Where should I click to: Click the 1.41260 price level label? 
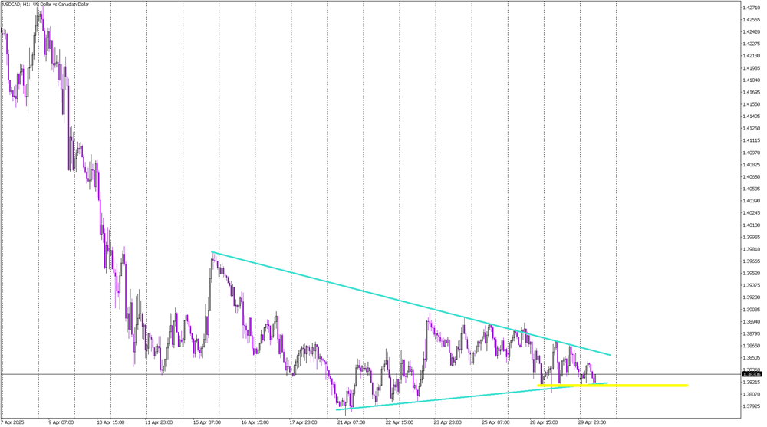tap(752, 129)
